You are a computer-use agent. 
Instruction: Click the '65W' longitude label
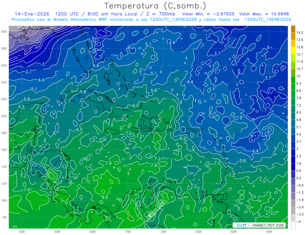pos(199,232)
